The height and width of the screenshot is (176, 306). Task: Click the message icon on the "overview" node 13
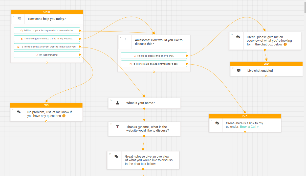(238, 37)
